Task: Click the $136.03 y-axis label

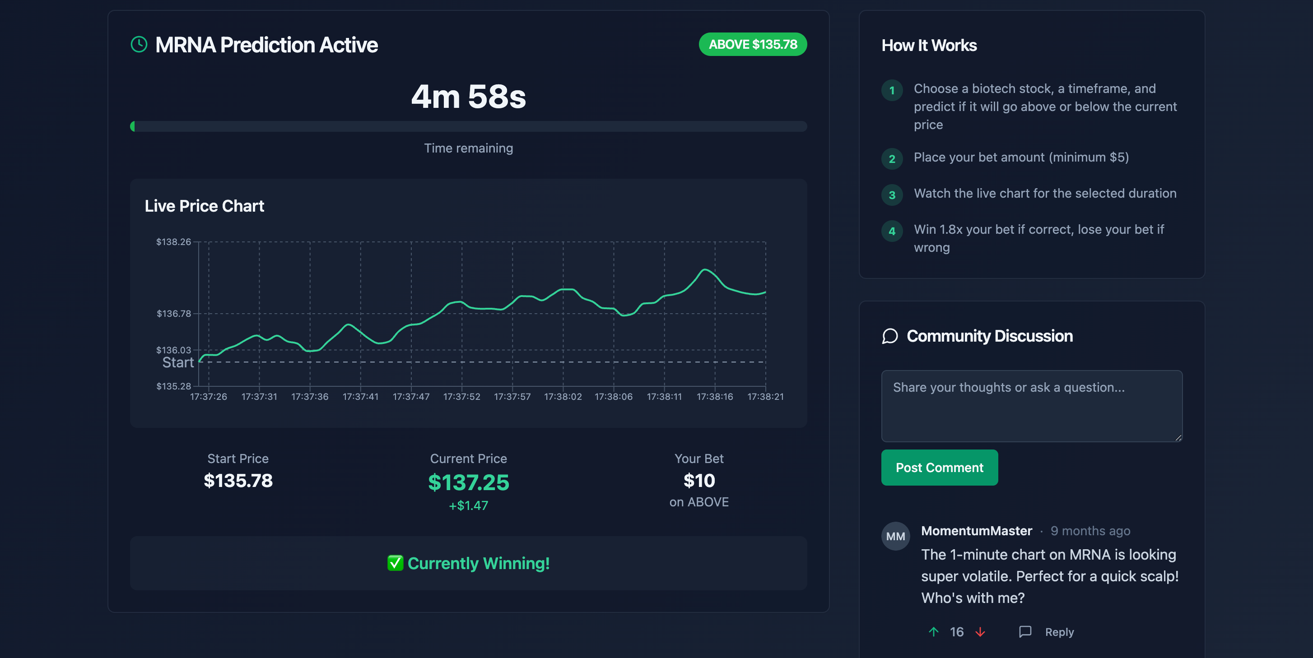Action: tap(173, 350)
